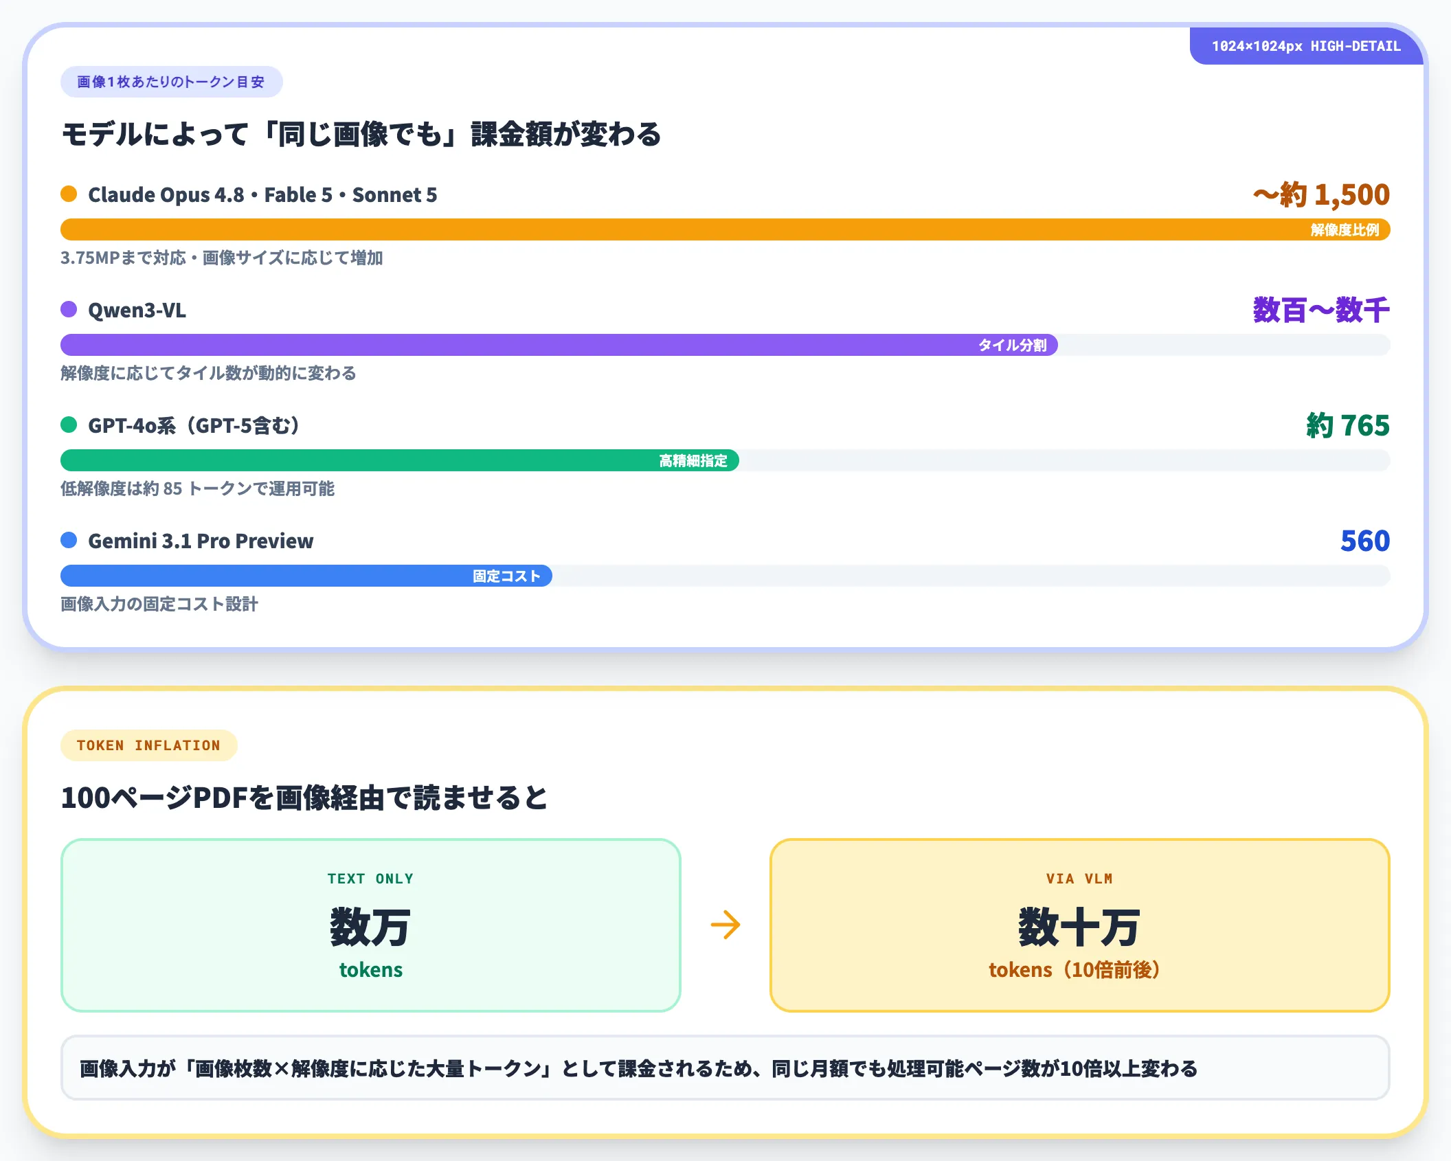The height and width of the screenshot is (1161, 1451).
Task: Click the green GPT-4o progress bar
Action: [x=400, y=460]
